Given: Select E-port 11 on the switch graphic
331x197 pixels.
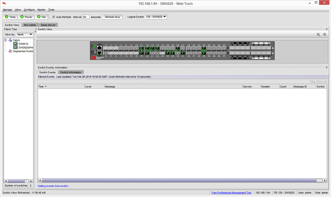Looking at the screenshot, I should point(141,48).
